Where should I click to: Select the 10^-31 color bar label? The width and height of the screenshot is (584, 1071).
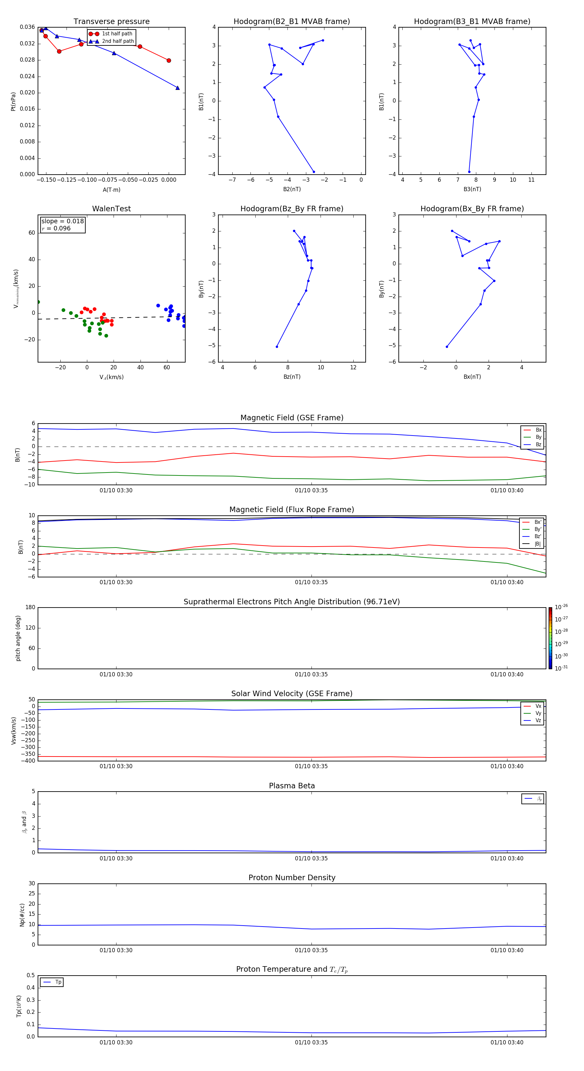(x=561, y=668)
